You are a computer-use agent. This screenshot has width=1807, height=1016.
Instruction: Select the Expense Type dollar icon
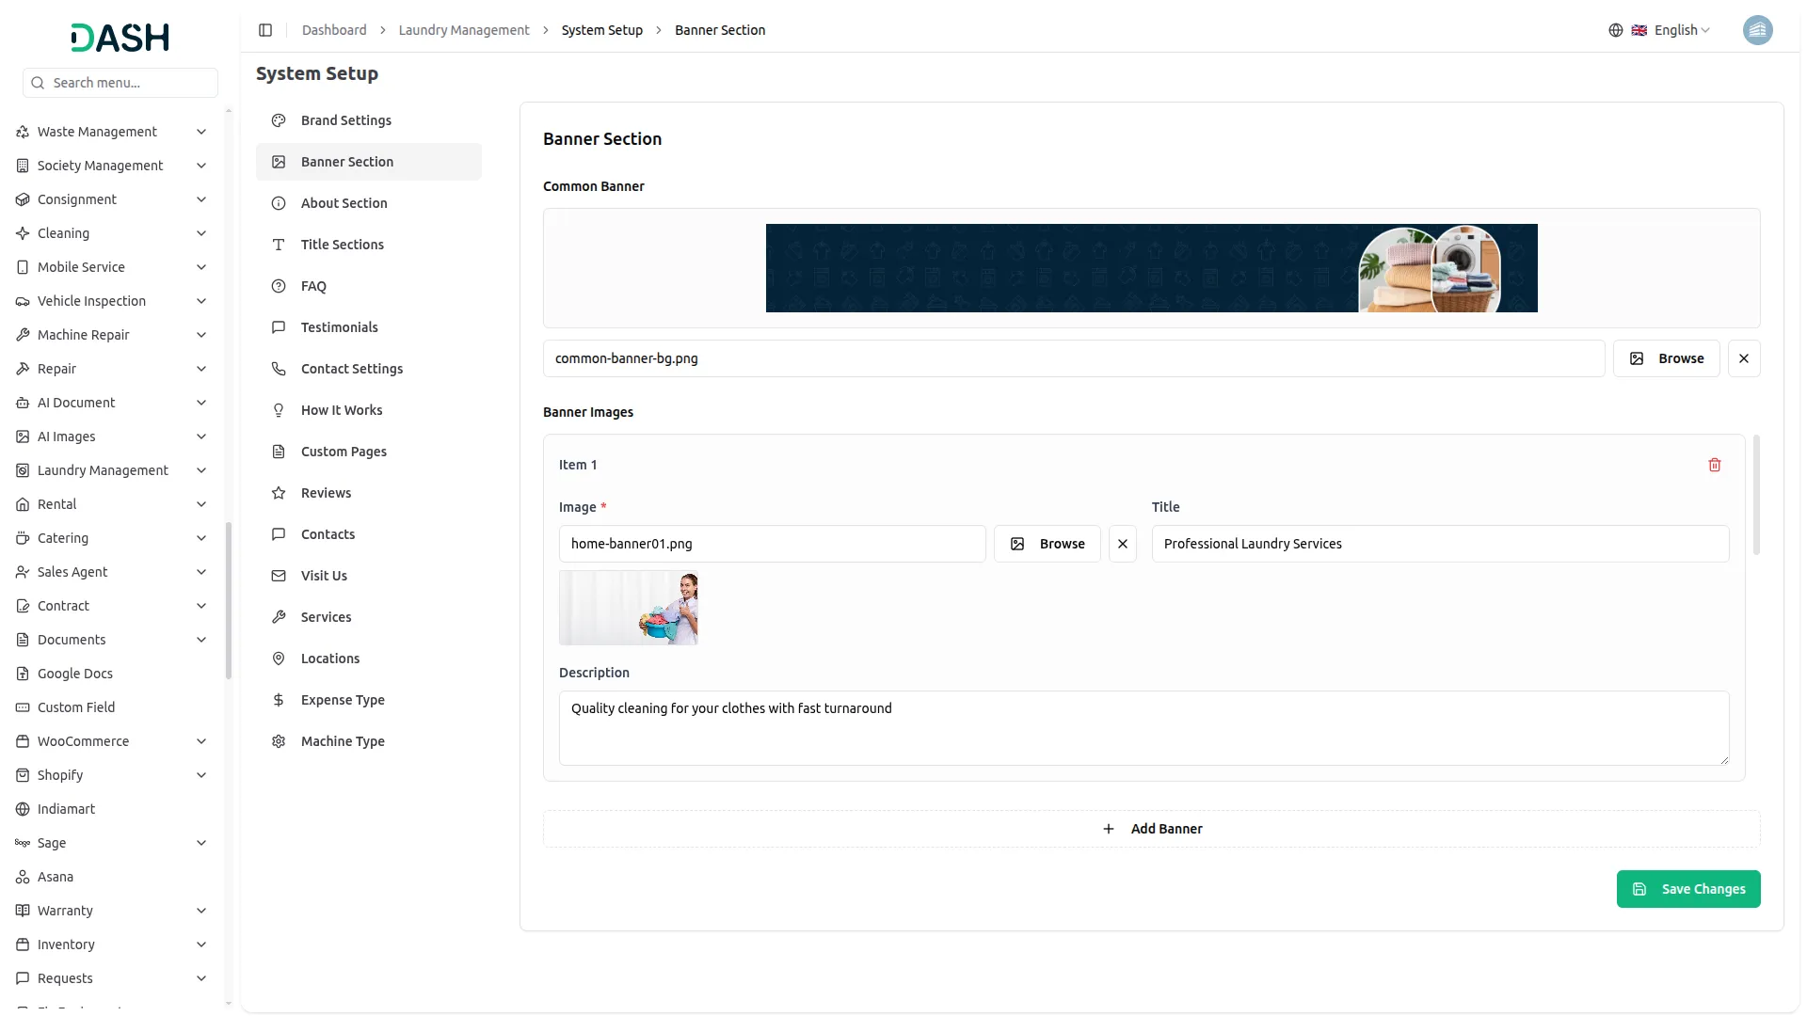tap(278, 699)
